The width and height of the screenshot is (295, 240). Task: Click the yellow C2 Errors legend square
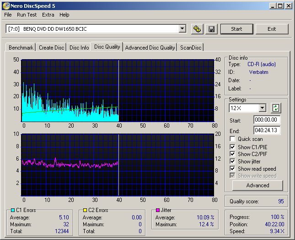pyautogui.click(x=85, y=210)
